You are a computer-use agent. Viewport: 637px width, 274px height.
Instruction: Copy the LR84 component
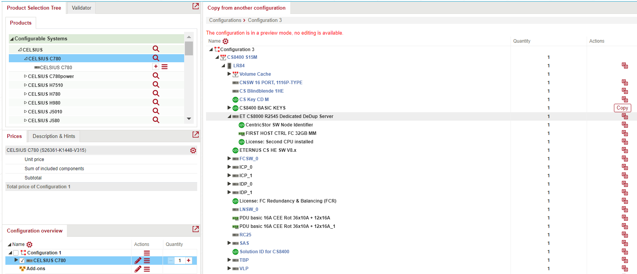point(625,66)
